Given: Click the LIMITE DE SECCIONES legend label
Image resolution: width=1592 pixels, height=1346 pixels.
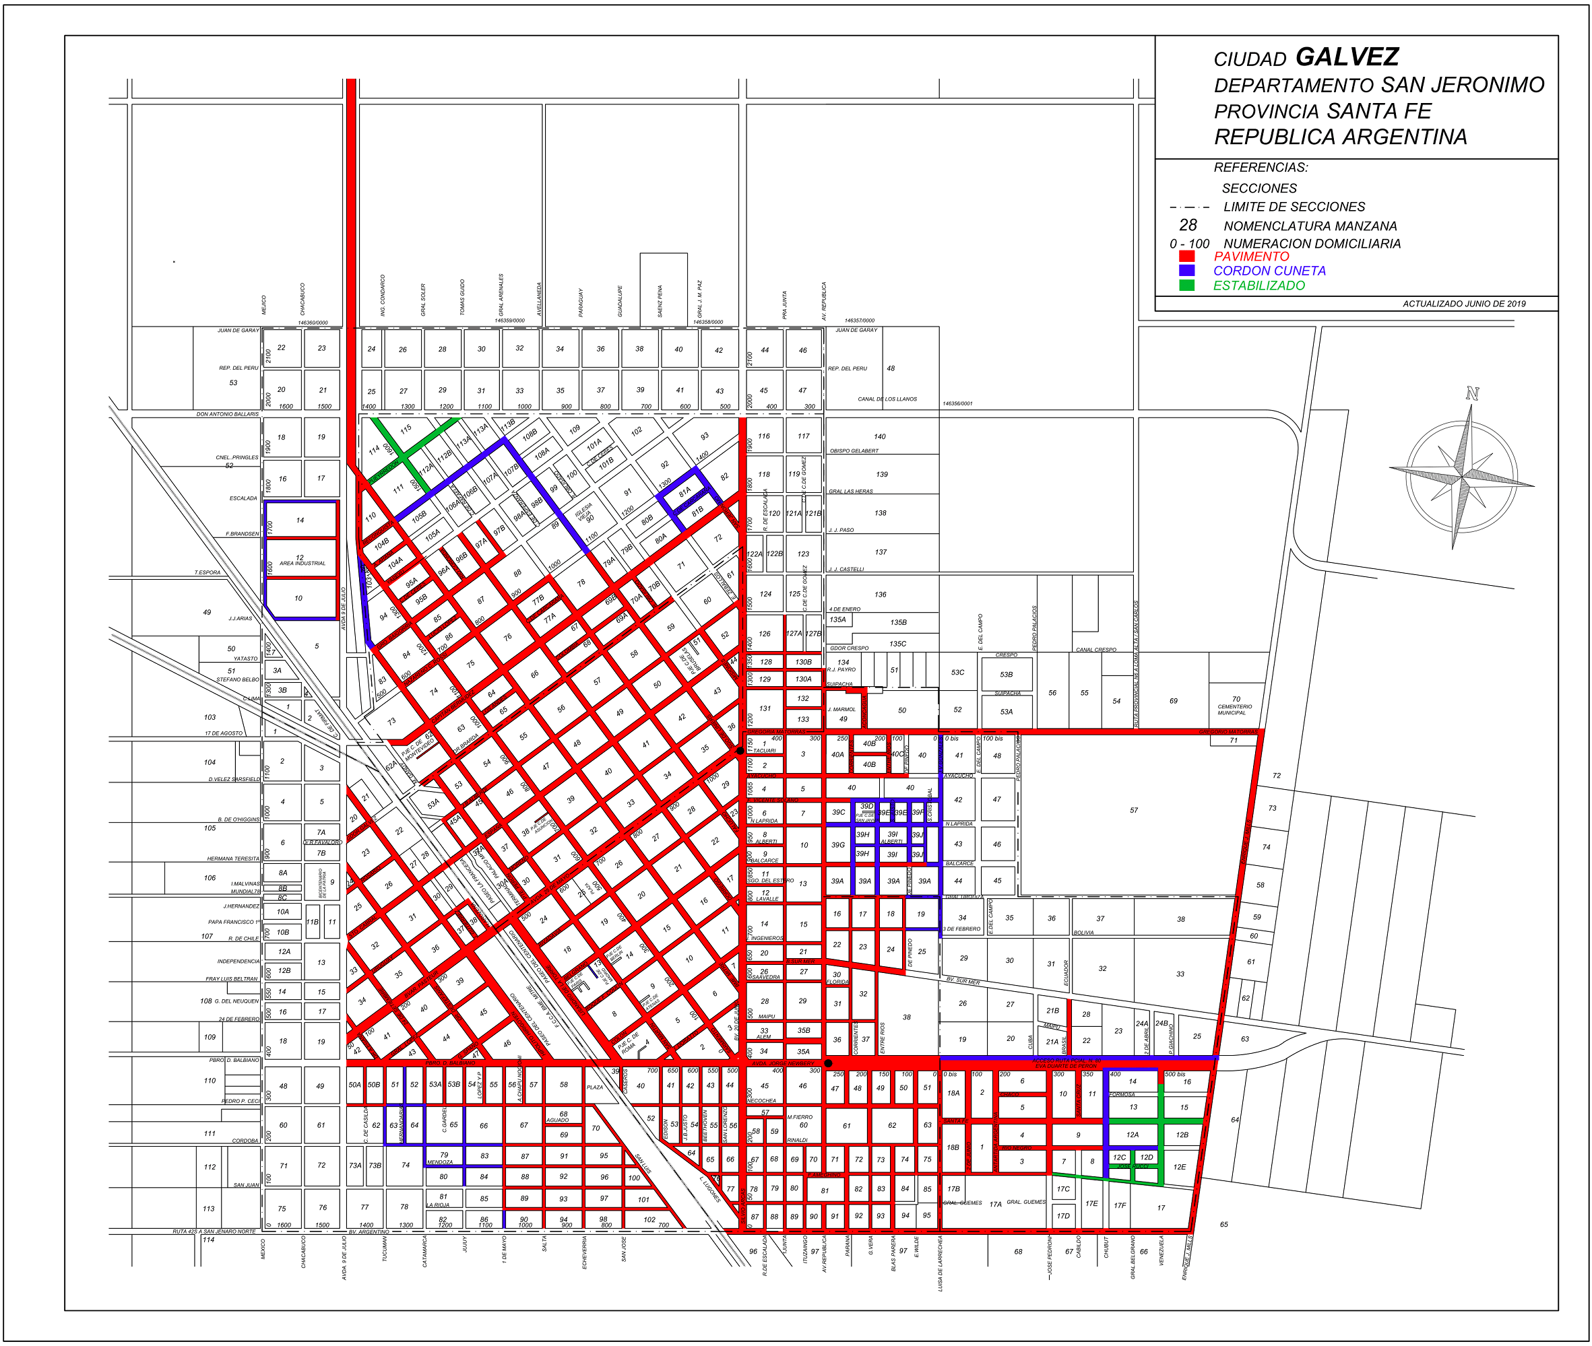Looking at the screenshot, I should click(1294, 207).
